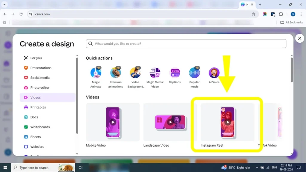Open the Social media category
The width and height of the screenshot is (306, 172).
coord(40,78)
